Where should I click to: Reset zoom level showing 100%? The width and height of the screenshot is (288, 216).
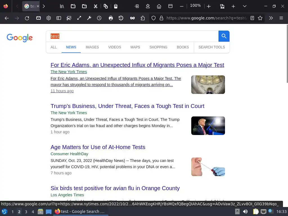[195, 6]
